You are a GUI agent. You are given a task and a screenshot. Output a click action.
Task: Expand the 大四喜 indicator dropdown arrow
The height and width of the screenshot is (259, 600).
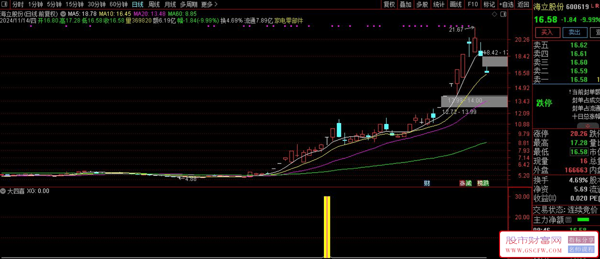click(x=3, y=191)
